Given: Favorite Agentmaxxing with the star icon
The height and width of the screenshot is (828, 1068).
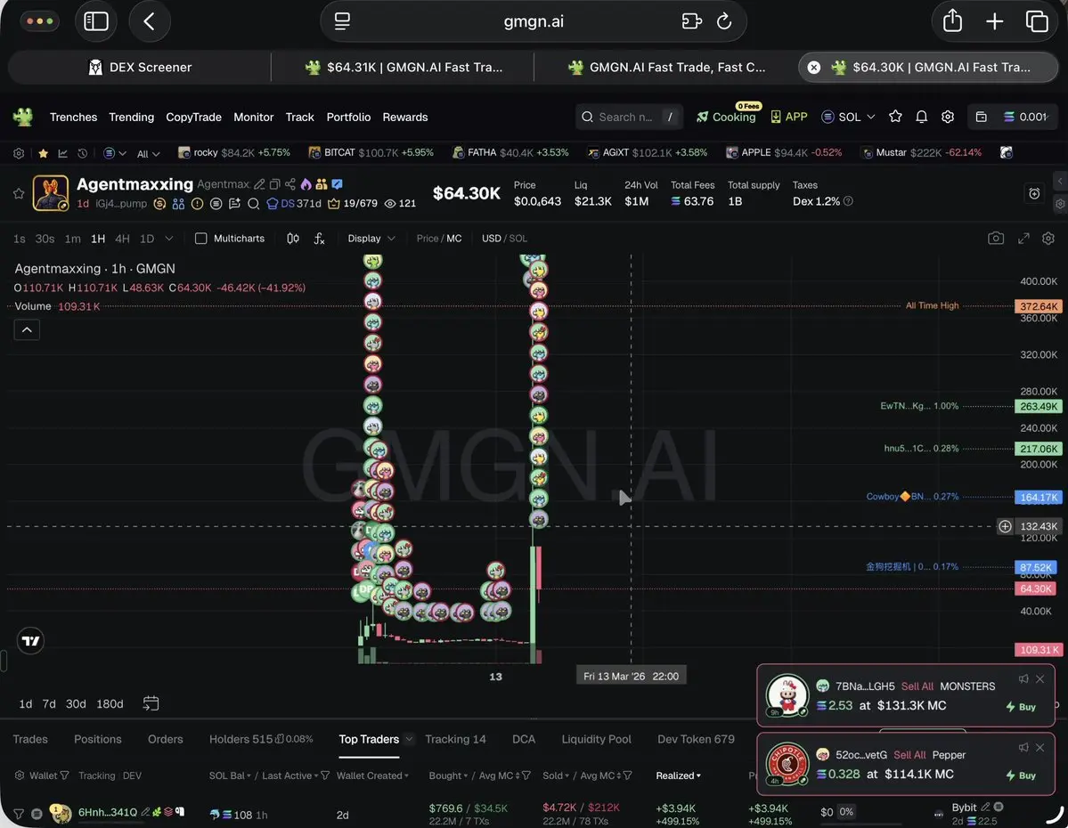Looking at the screenshot, I should point(19,193).
